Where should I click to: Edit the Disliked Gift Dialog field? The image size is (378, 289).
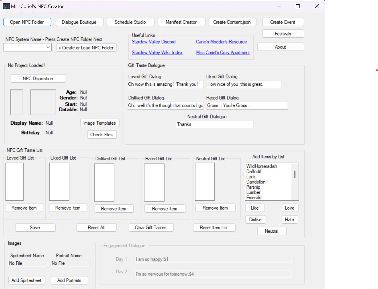coord(165,106)
